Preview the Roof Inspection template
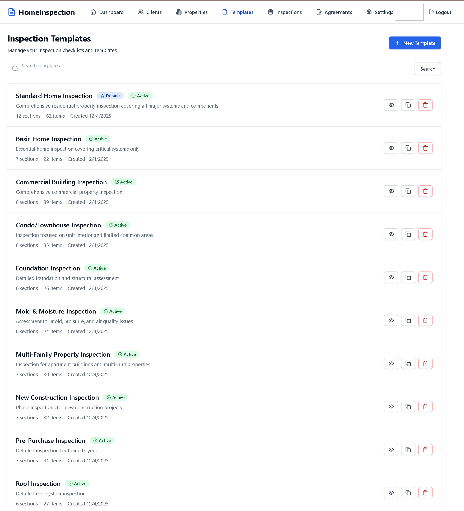The image size is (464, 511). pos(391,492)
